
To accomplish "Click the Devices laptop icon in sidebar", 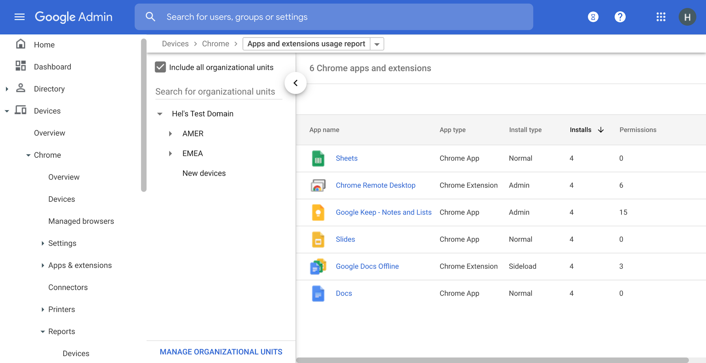I will [21, 110].
